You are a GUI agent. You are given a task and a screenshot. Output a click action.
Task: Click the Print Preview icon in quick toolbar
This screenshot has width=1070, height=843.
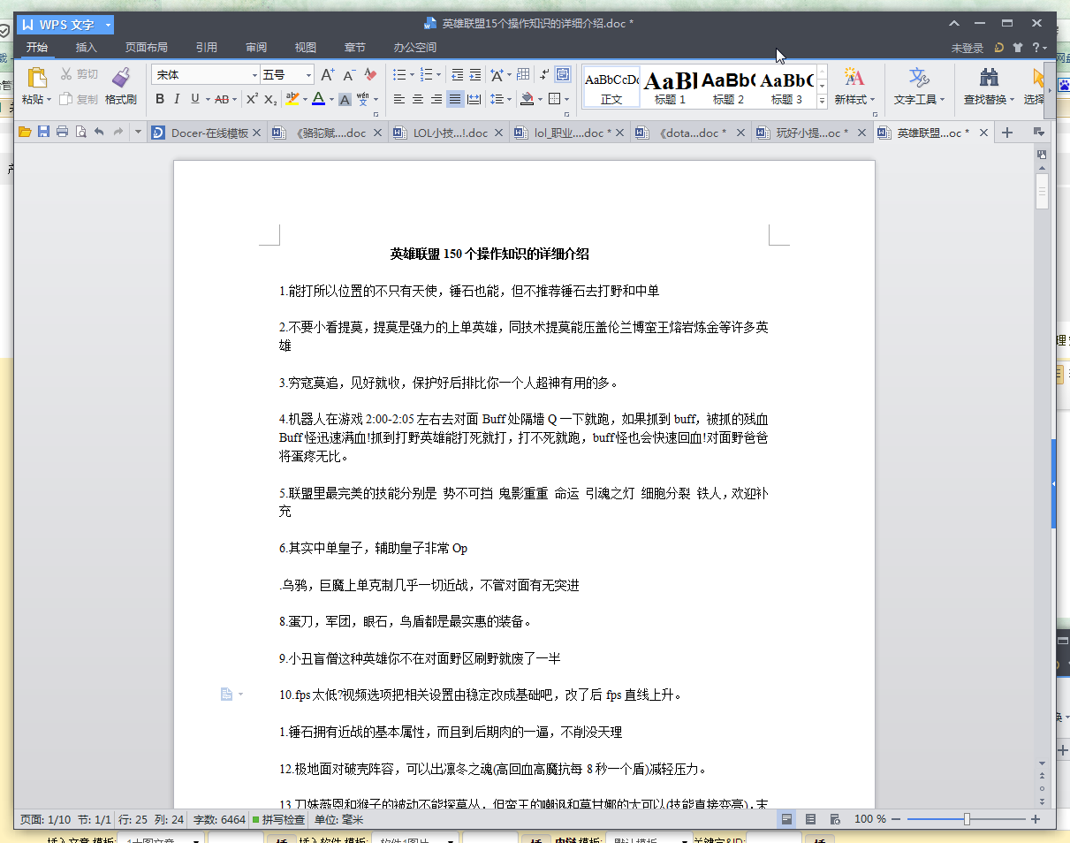pyautogui.click(x=80, y=133)
